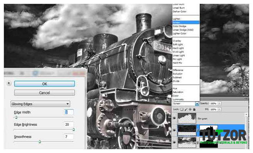Hide the film grain layer
Image resolution: width=253 pixels, height=153 pixels.
click(x=174, y=118)
